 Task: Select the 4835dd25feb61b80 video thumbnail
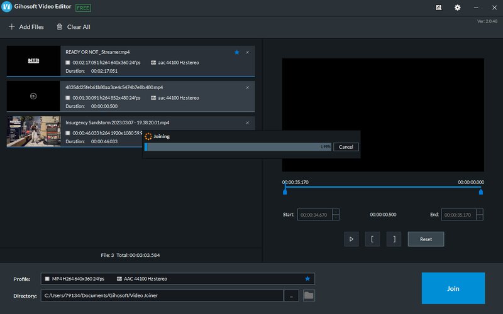[33, 96]
